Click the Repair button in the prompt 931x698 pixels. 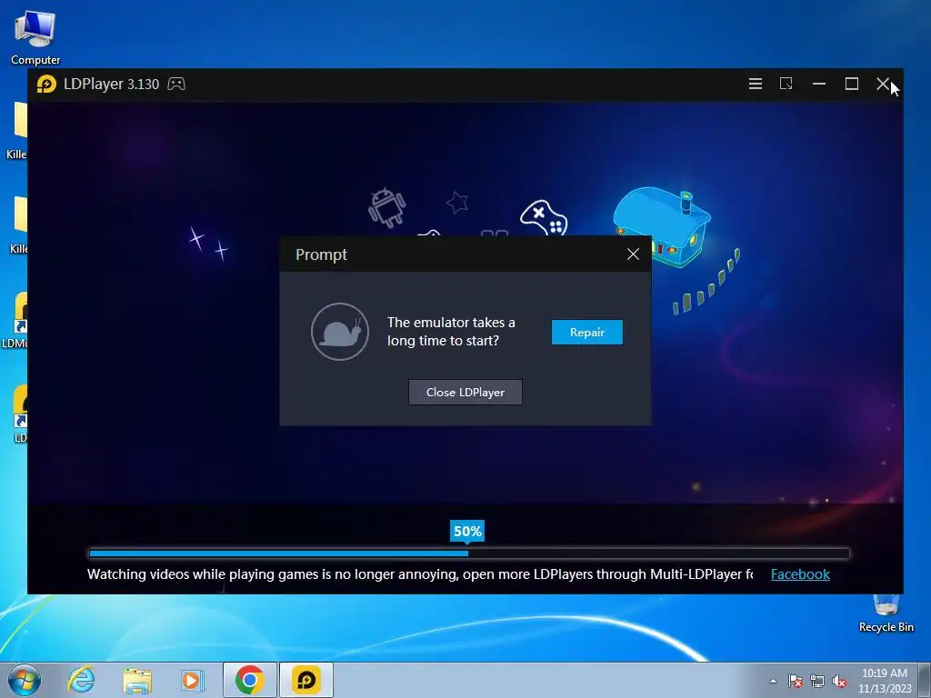click(586, 332)
